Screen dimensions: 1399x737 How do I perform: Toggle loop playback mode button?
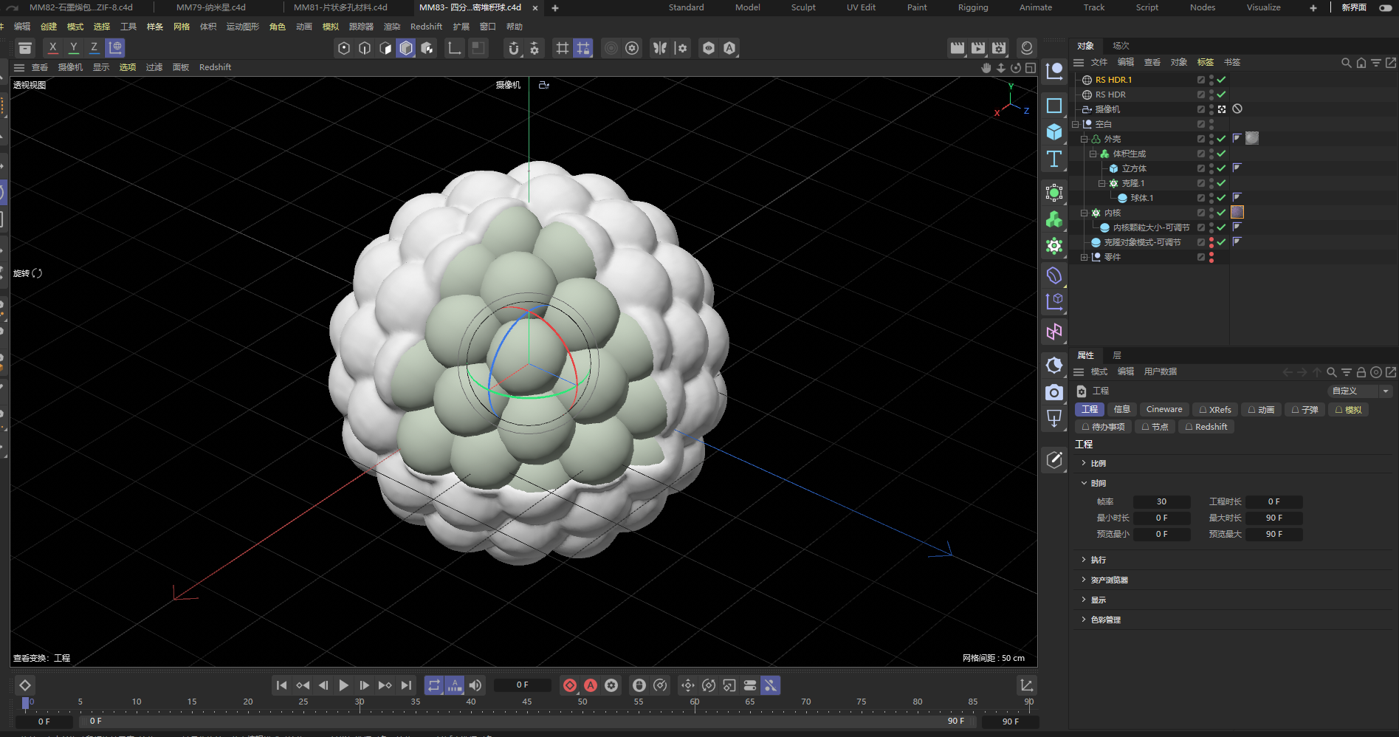coord(434,685)
